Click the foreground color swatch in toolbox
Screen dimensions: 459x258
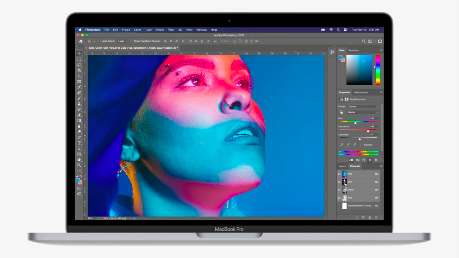click(78, 180)
